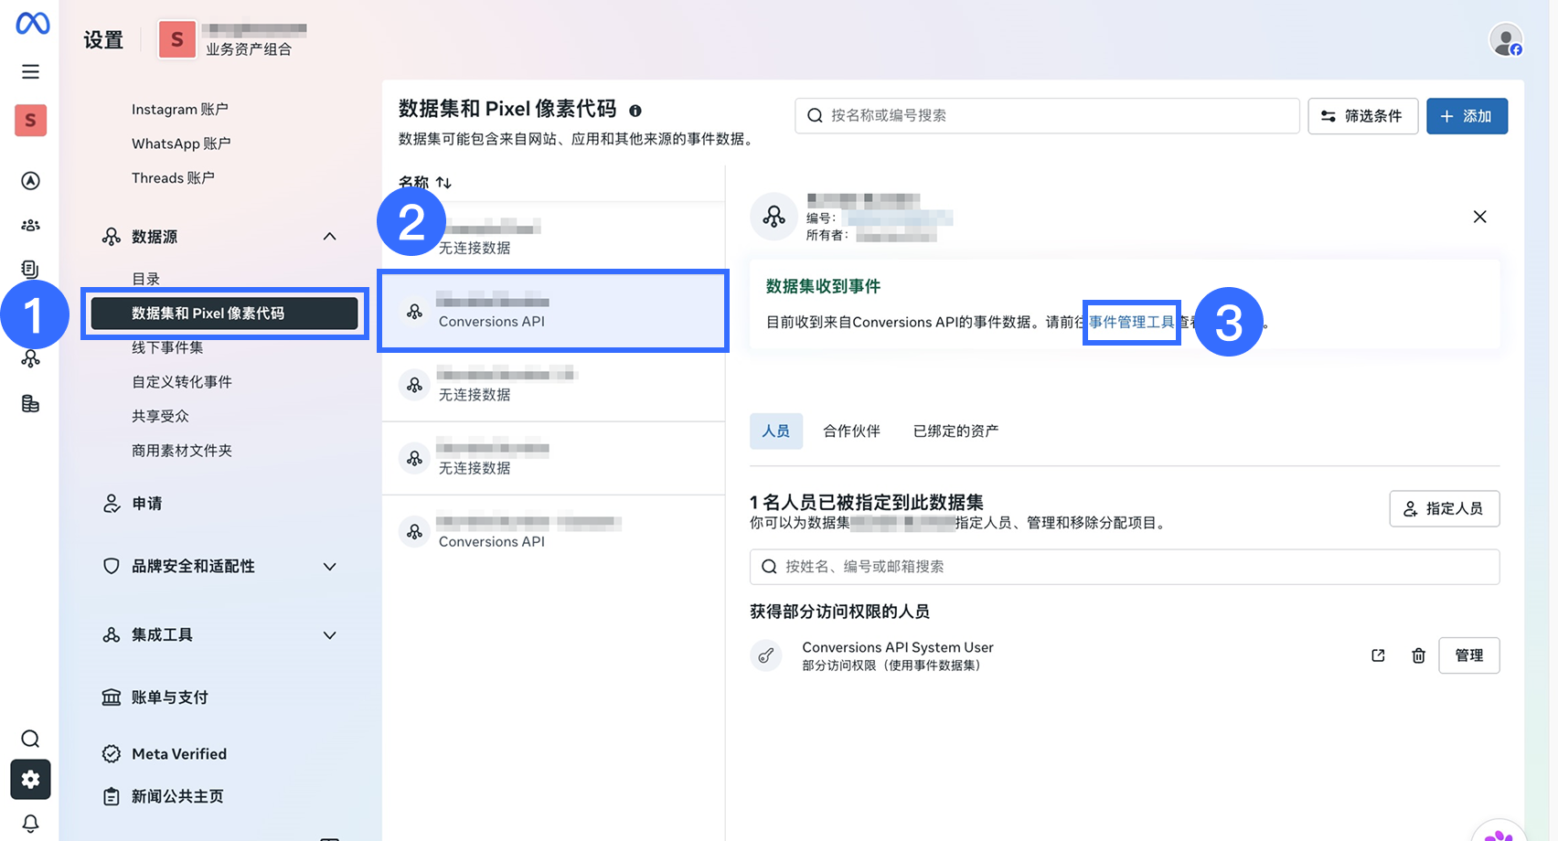Image resolution: width=1558 pixels, height=841 pixels.
Task: Follow the 事件管理工具 link
Action: [x=1131, y=322]
